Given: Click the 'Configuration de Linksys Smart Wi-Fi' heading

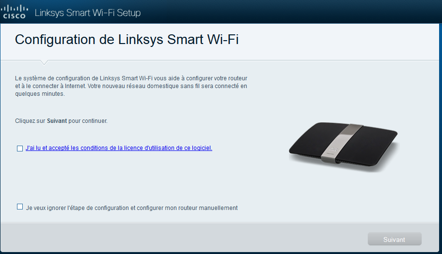Looking at the screenshot, I should [126, 39].
